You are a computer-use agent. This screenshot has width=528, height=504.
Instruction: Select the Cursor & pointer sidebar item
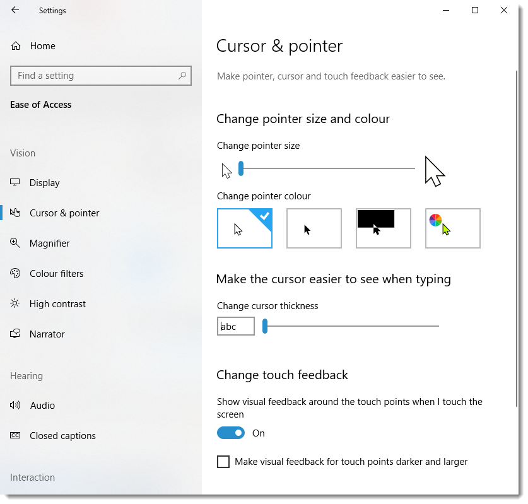(x=64, y=213)
